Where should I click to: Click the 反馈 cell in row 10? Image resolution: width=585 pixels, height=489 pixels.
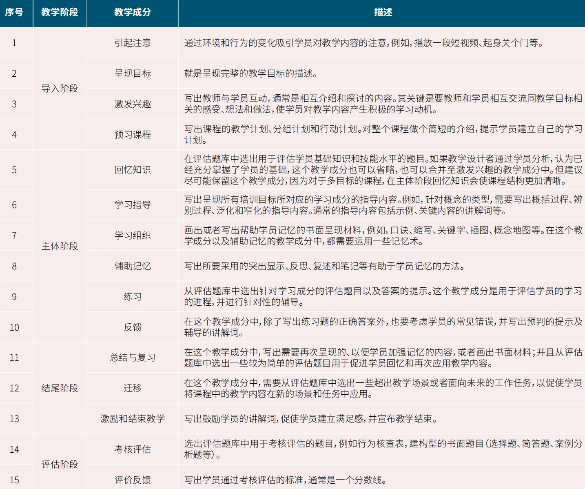(x=133, y=327)
